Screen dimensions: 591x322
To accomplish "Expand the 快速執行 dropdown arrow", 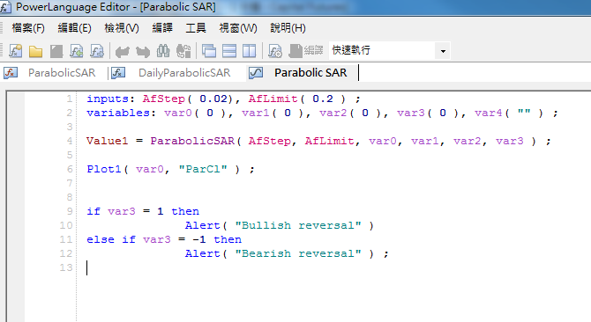I will [443, 51].
